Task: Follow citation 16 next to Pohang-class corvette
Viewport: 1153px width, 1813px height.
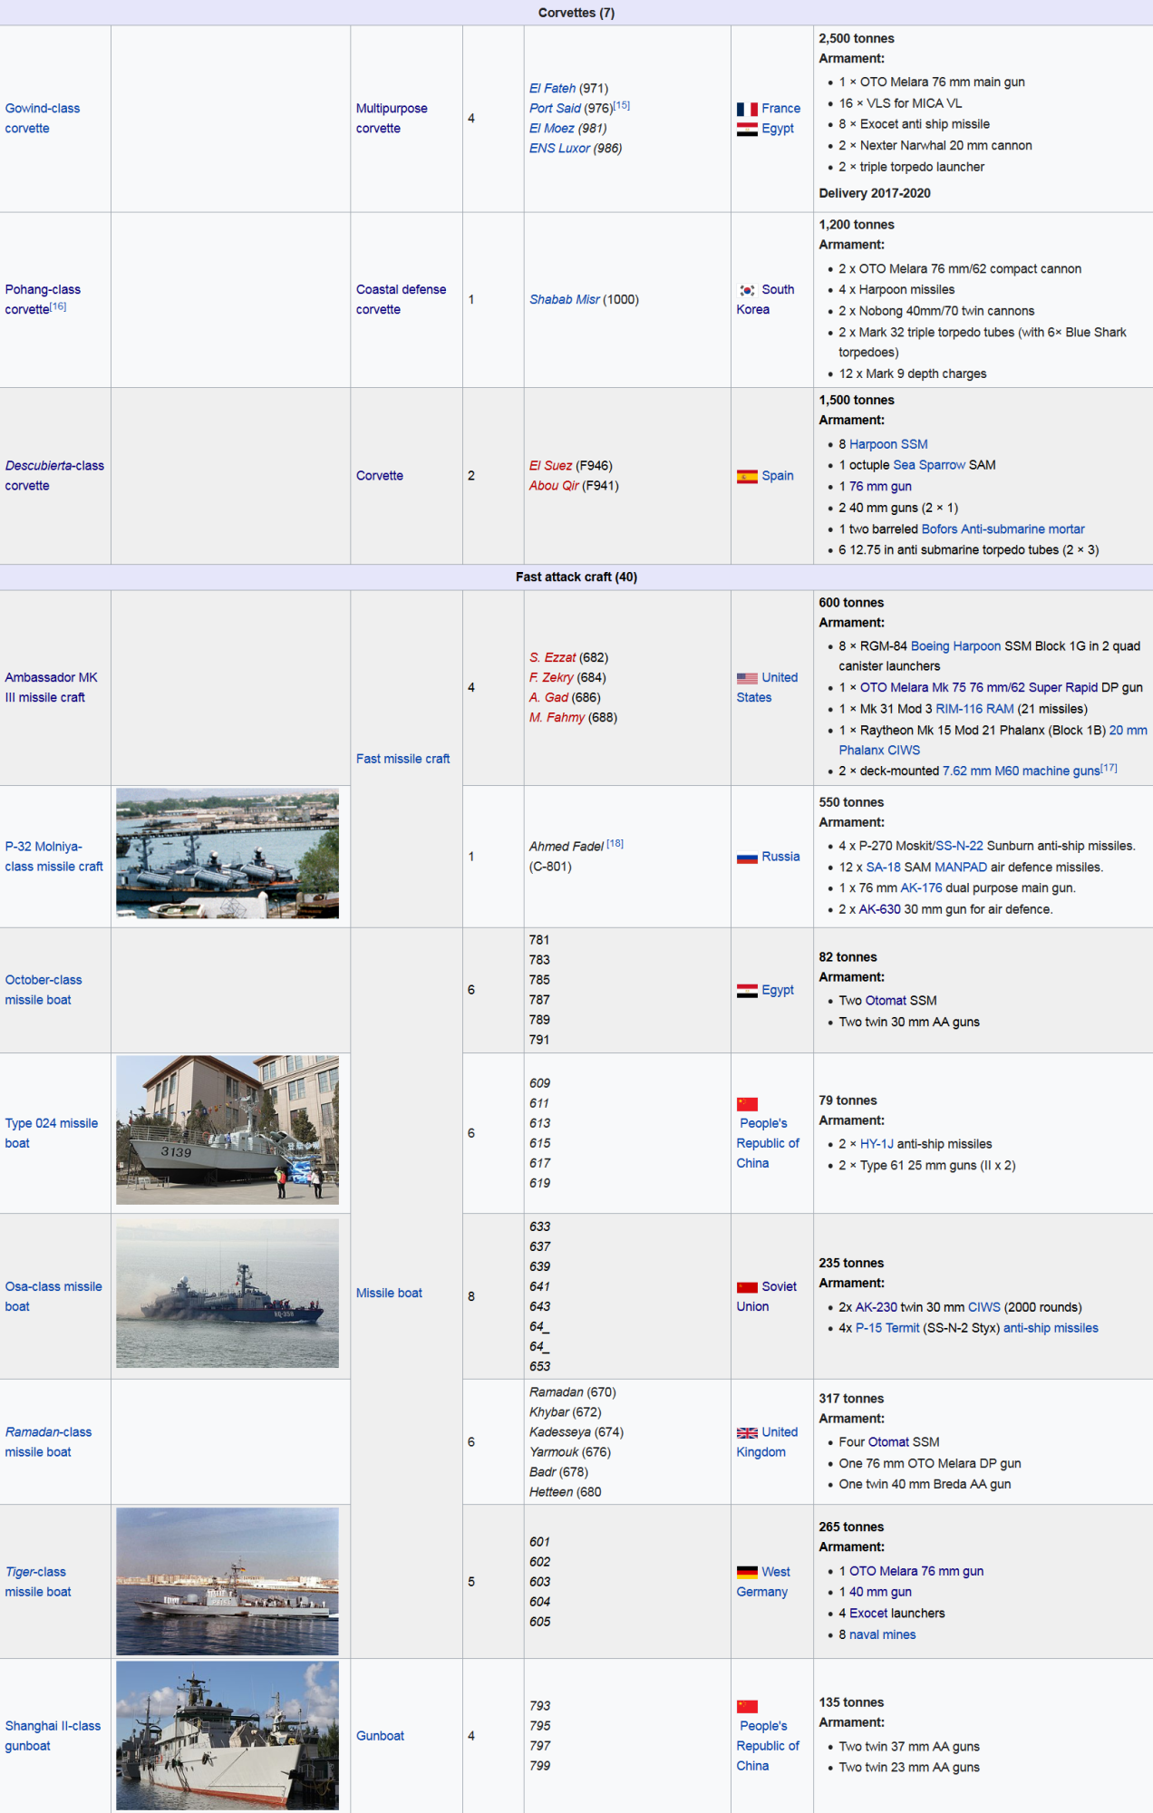Action: (58, 306)
